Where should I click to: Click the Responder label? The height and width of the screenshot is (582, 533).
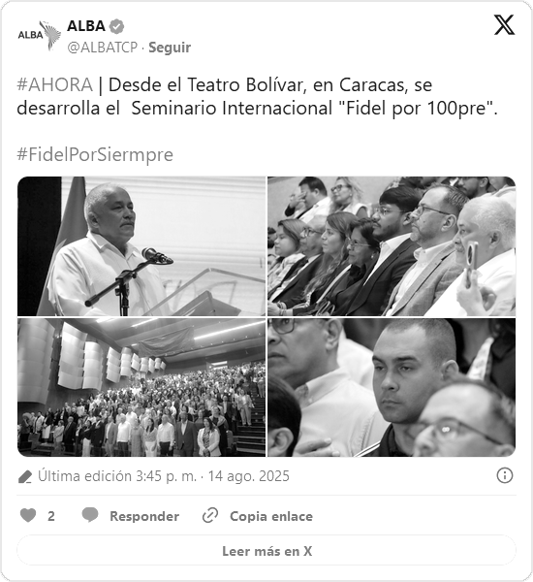tap(144, 516)
